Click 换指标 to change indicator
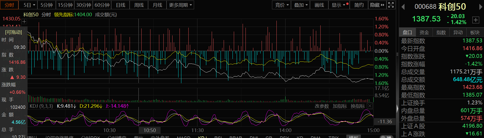The width and height of the screenshot is (484, 138). coord(357,106)
